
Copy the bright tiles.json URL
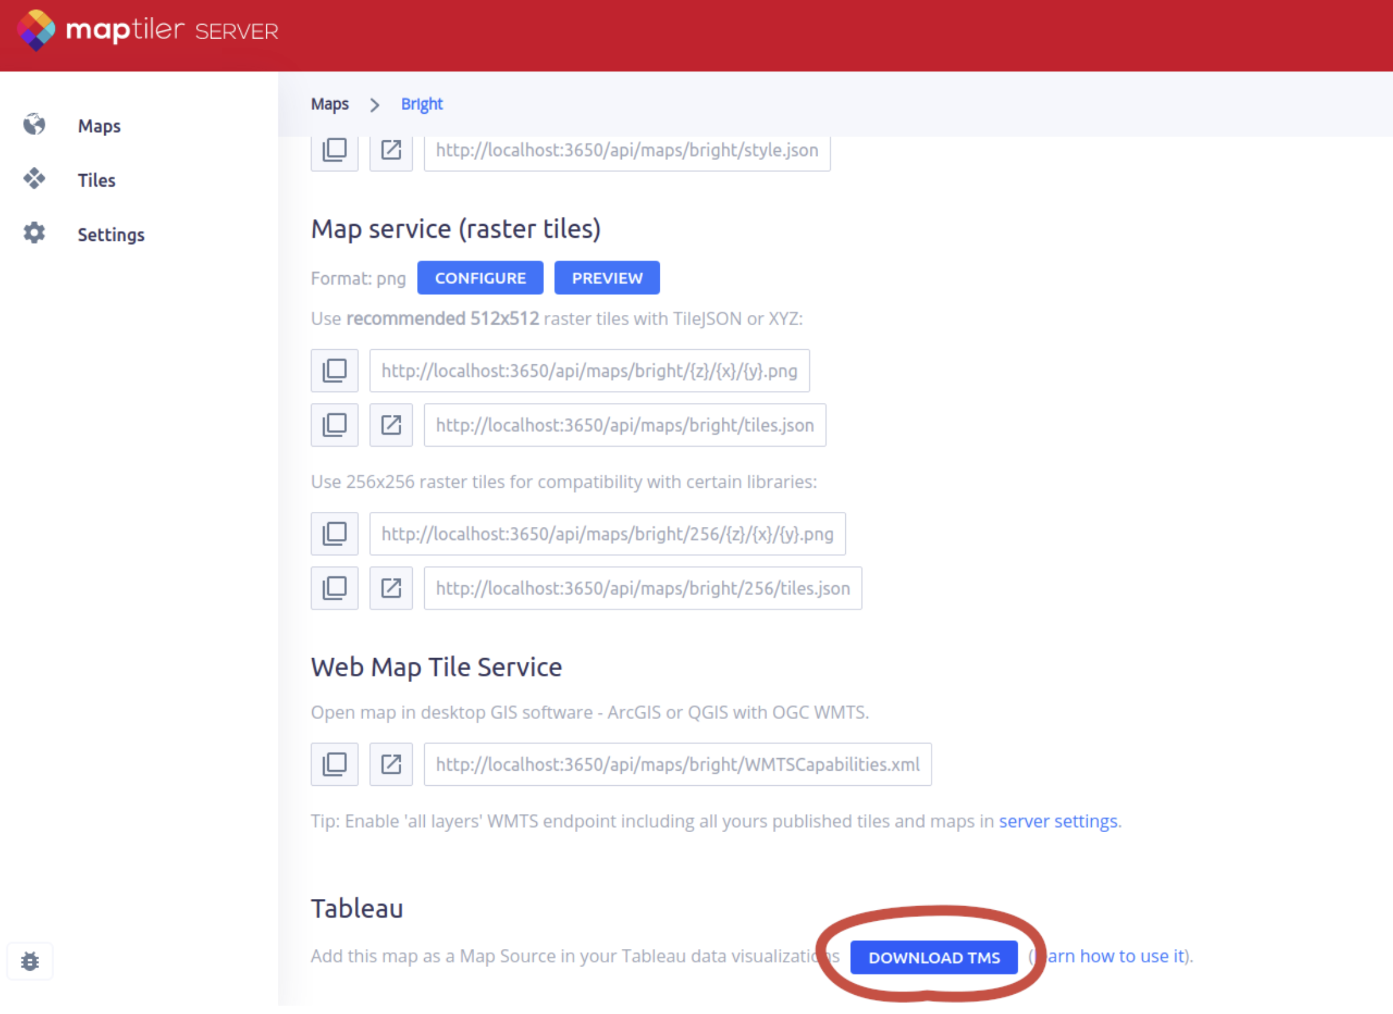334,425
